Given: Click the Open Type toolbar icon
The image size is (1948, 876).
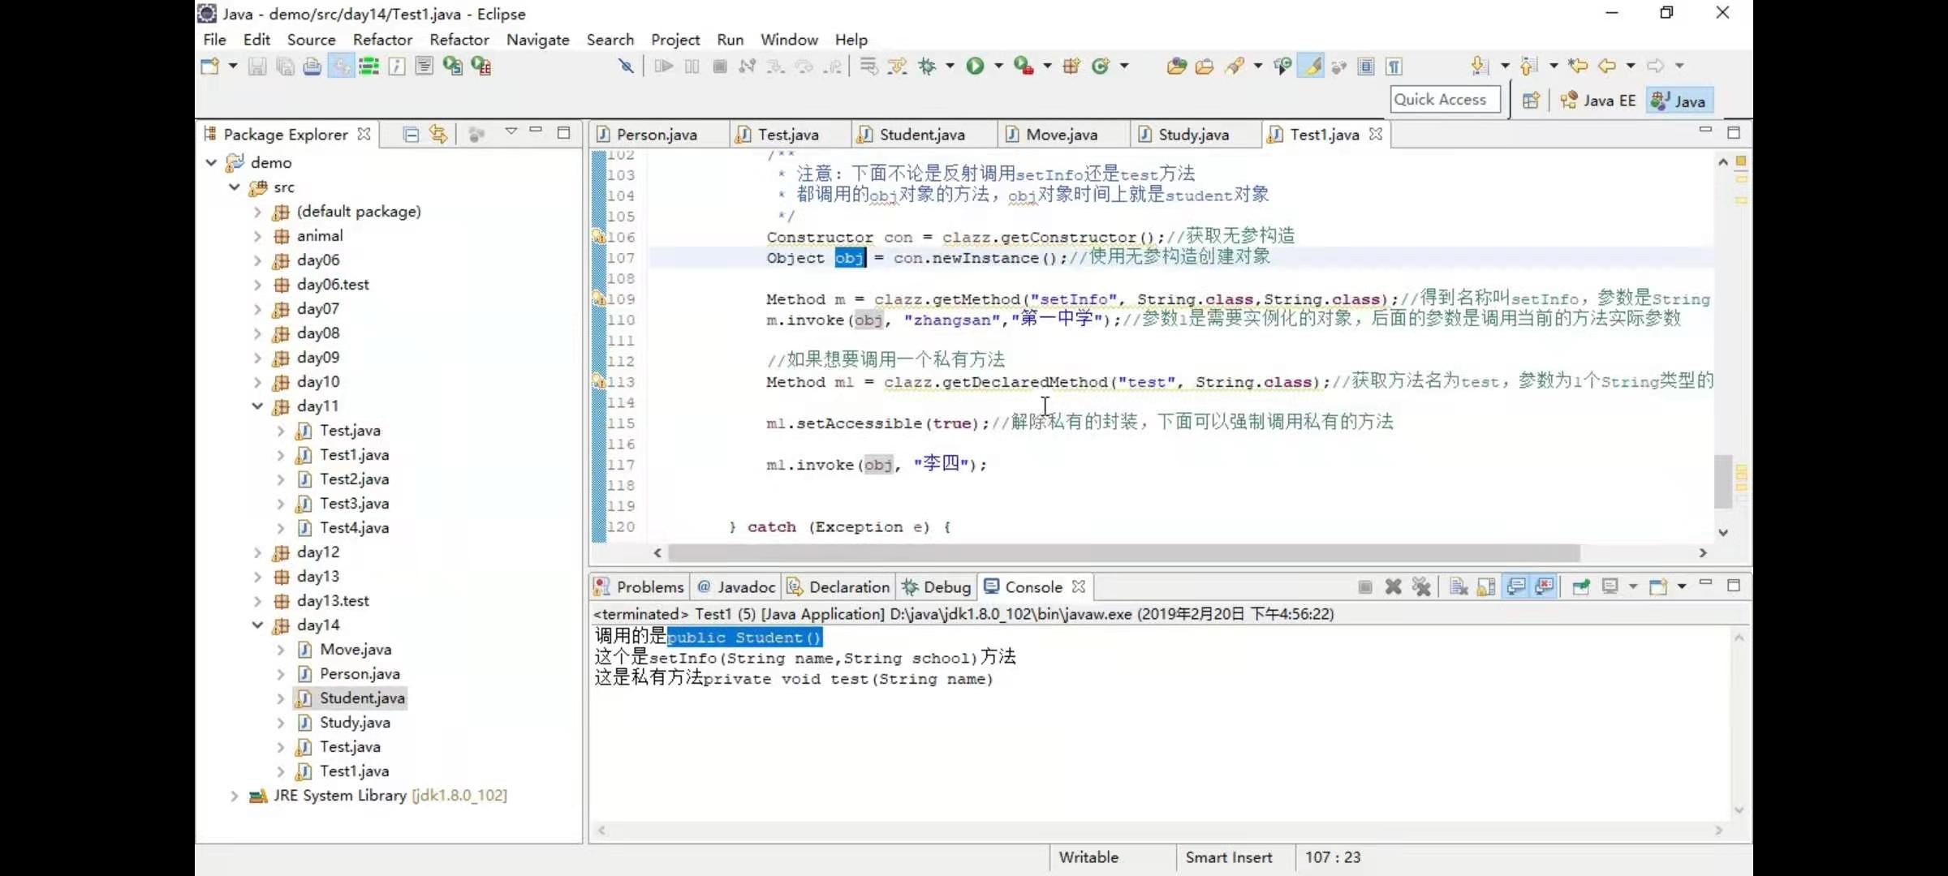Looking at the screenshot, I should pyautogui.click(x=1176, y=67).
